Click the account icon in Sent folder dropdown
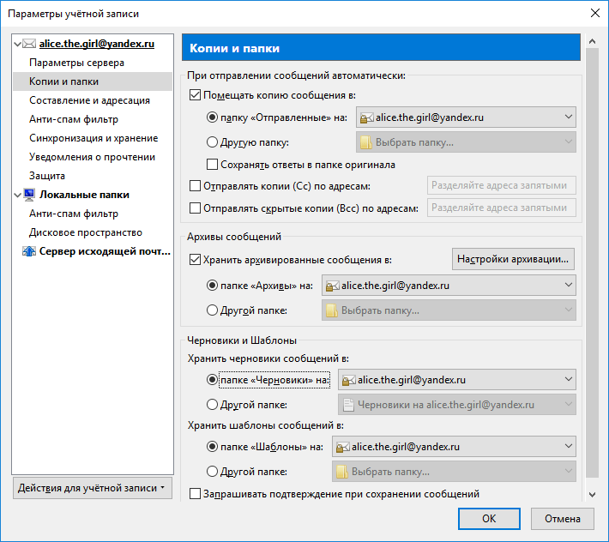 tap(366, 117)
